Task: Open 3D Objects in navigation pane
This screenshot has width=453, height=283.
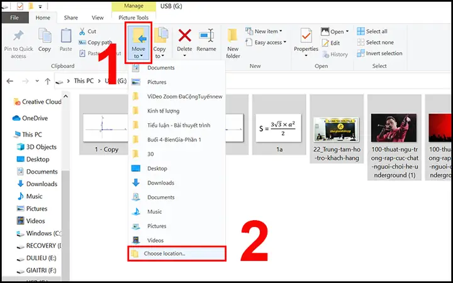Action: click(x=36, y=147)
